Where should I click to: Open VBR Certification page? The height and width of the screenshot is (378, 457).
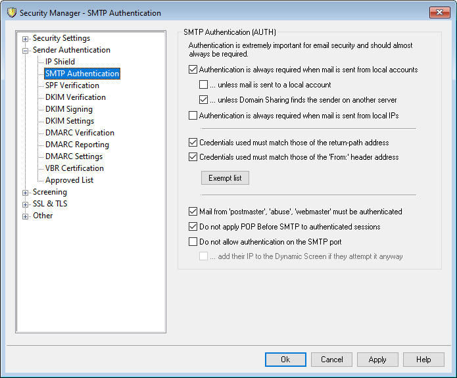74,168
